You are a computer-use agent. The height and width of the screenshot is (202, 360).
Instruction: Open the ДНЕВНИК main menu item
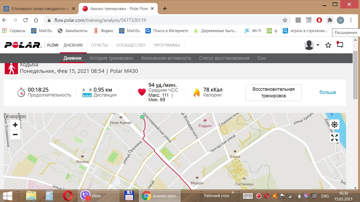[73, 45]
